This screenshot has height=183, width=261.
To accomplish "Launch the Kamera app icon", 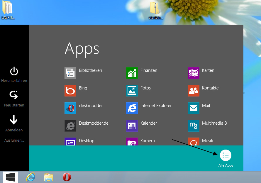I will [132, 142].
